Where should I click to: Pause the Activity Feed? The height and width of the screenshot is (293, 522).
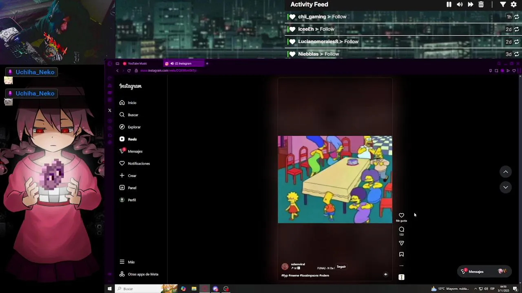click(449, 4)
